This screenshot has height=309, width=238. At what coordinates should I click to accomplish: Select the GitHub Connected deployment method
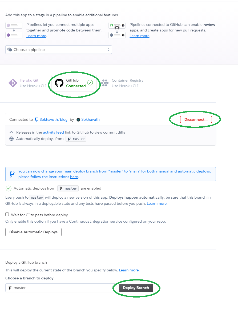point(74,83)
